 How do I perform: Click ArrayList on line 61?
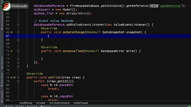(74, 13)
